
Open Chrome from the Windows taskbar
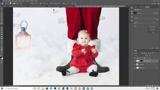click(59, 88)
